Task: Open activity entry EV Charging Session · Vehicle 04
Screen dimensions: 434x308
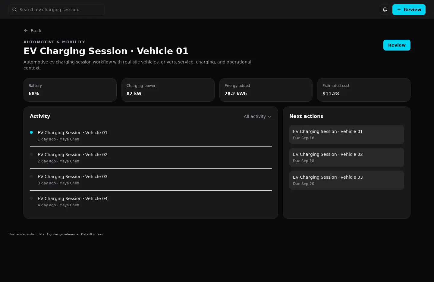Action: [x=151, y=202]
